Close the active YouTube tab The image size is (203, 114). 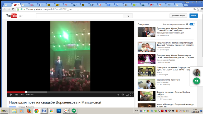[x=18, y=5]
